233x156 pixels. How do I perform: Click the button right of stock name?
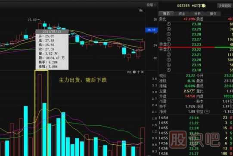pyautogui.click(x=224, y=6)
